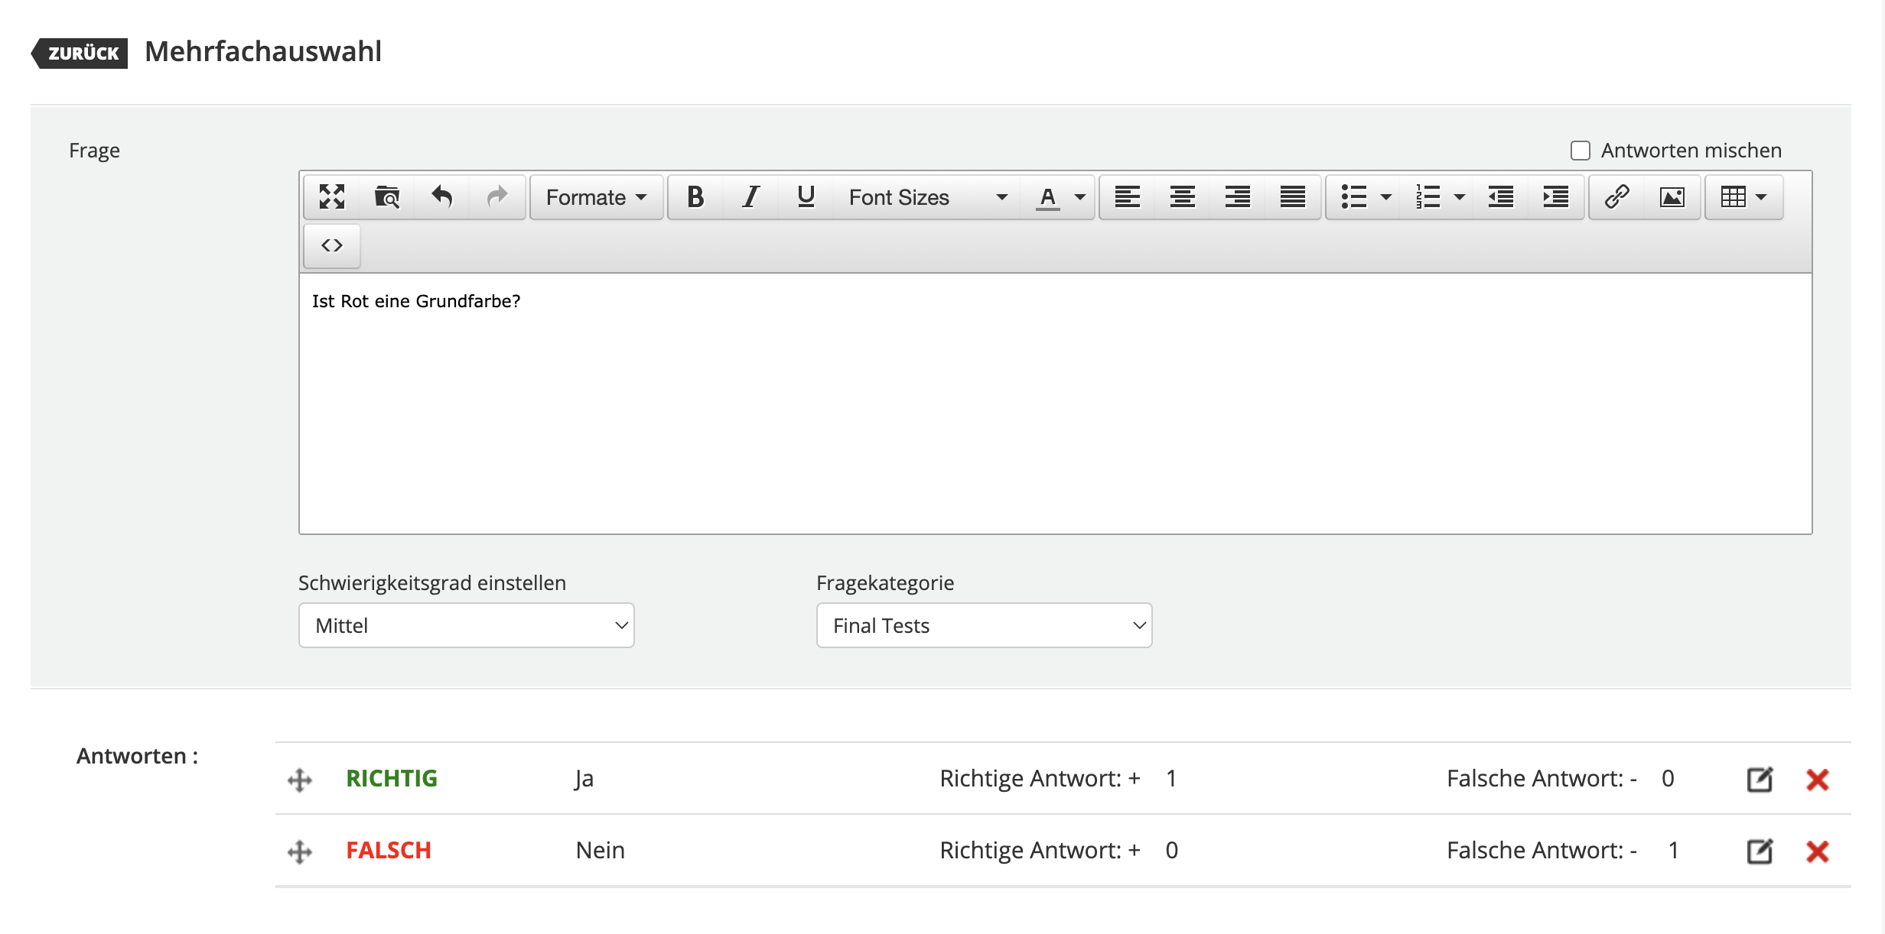
Task: Open the Mittel difficulty dropdown
Action: 466,625
